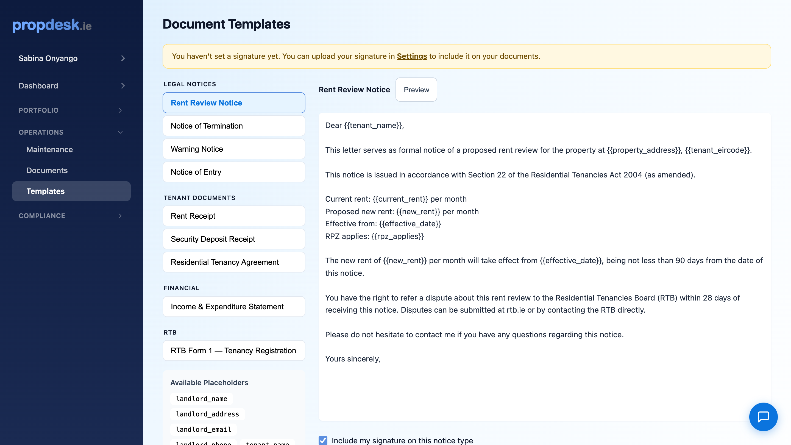Screen dimensions: 791x445
Task: Expand the Dashboard chevron
Action: pos(123,86)
